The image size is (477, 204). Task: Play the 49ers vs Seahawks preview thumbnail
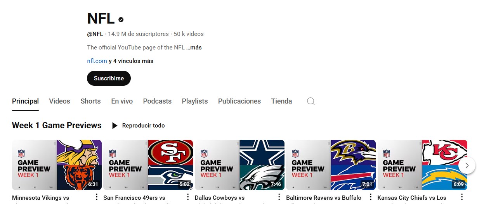148,165
